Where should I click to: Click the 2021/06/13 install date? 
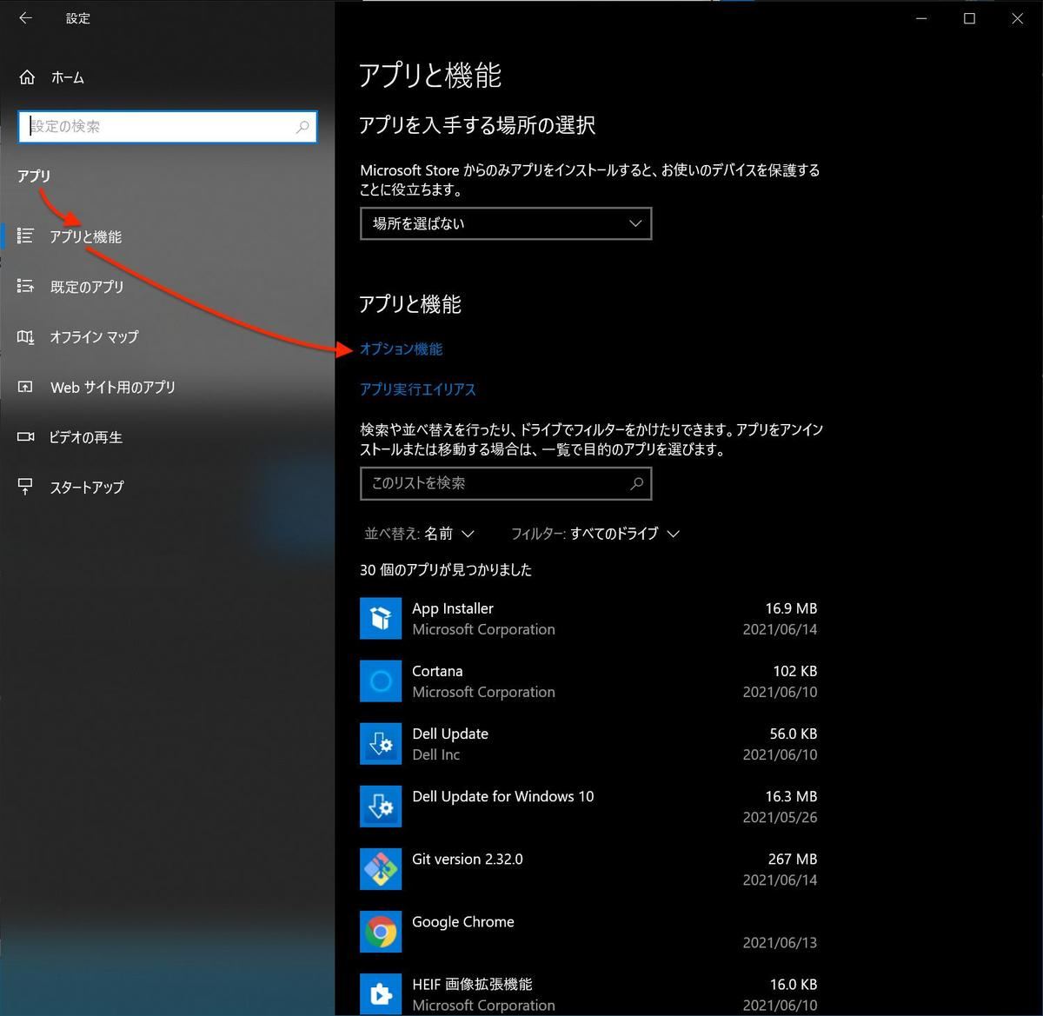(x=781, y=942)
